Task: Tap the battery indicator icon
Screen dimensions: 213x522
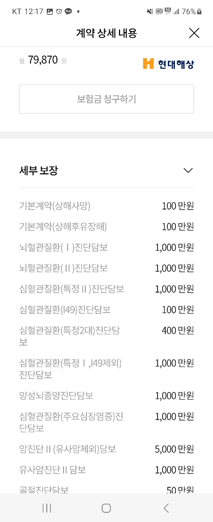Action: pyautogui.click(x=199, y=12)
